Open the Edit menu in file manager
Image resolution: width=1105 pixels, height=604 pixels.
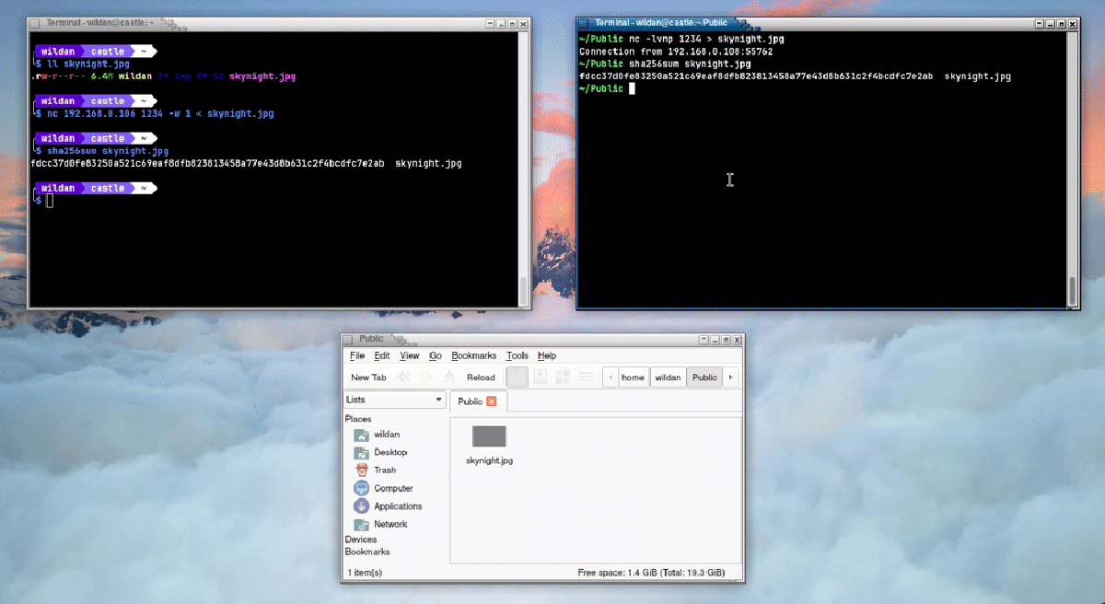point(382,355)
